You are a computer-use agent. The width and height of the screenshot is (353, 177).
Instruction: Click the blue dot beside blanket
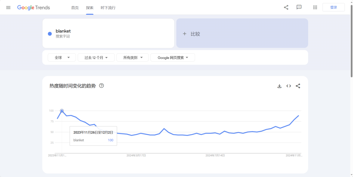pyautogui.click(x=50, y=34)
